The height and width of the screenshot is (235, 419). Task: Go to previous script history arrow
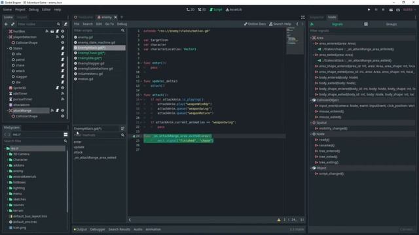point(297,24)
